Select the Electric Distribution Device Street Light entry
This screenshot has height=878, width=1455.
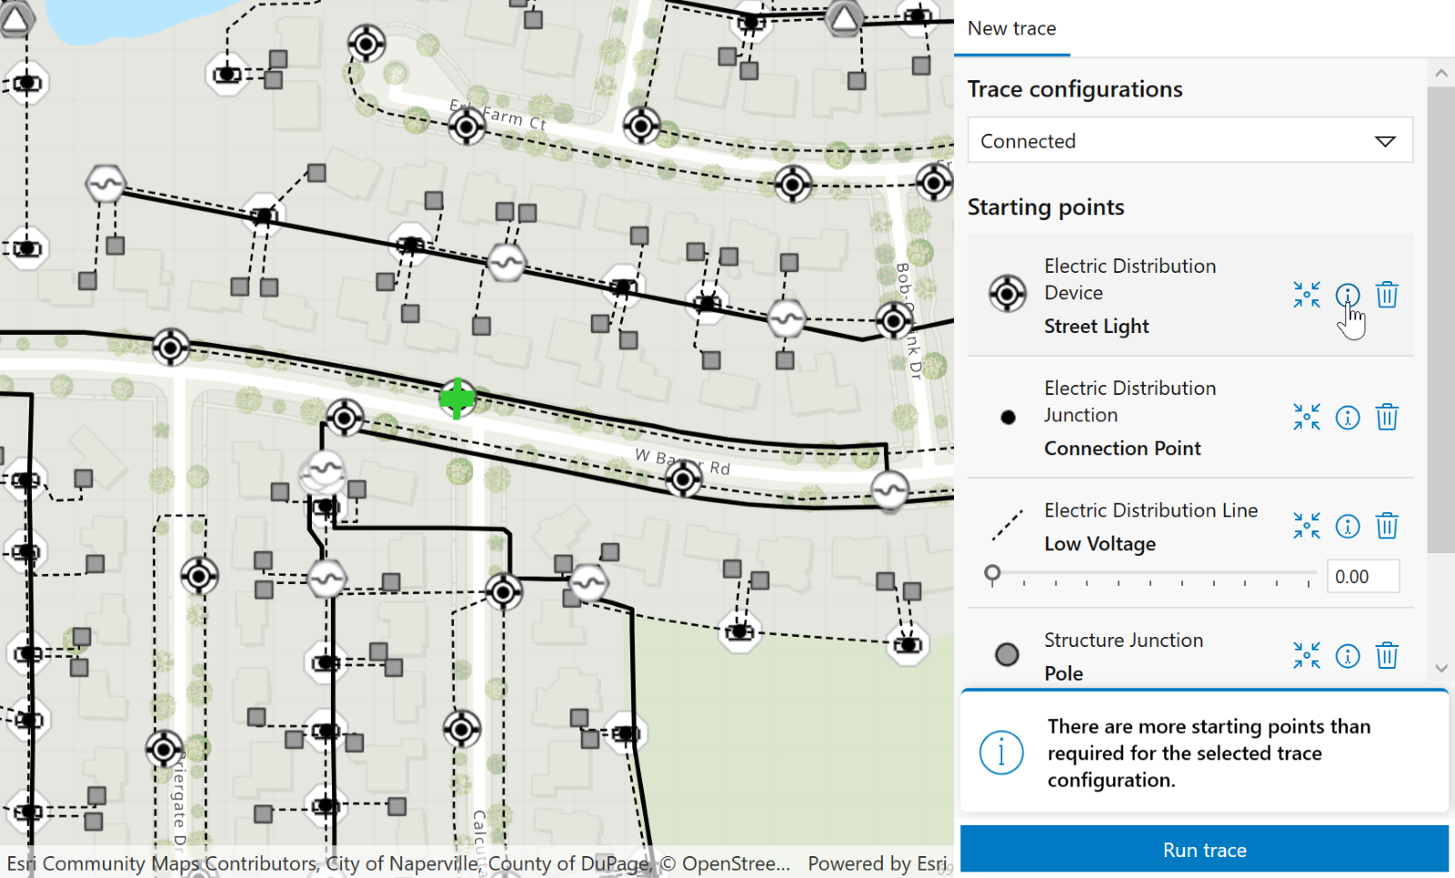[x=1190, y=296]
